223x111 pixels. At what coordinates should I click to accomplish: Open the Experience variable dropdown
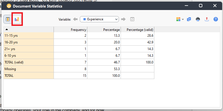click(x=99, y=19)
